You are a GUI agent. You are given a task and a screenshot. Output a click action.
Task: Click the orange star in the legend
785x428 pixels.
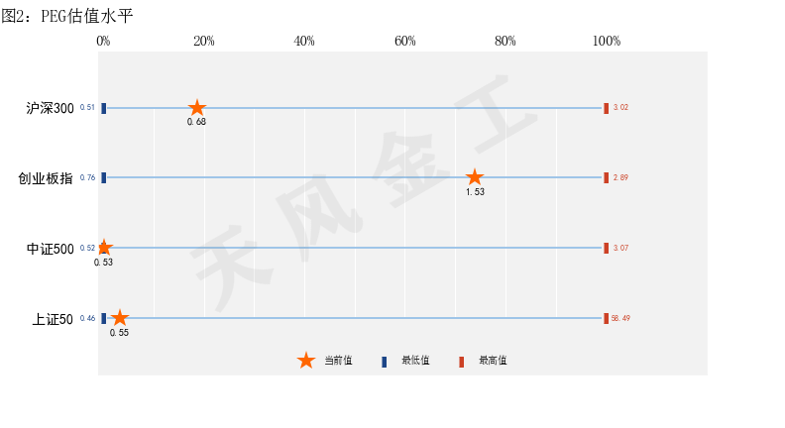(306, 361)
